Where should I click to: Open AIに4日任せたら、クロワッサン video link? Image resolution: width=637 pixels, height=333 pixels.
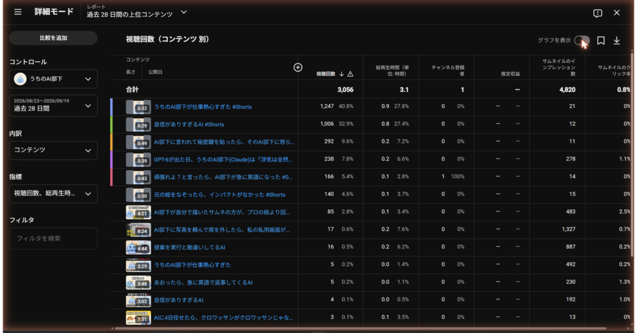coord(223,317)
